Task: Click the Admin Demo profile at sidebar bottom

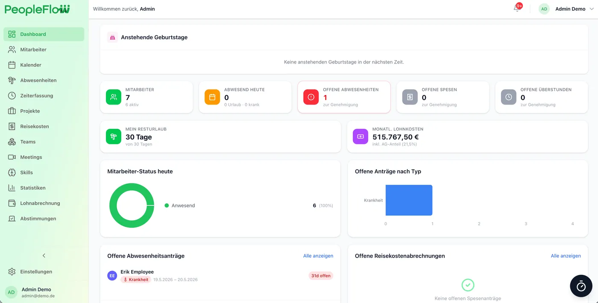Action: tap(44, 292)
